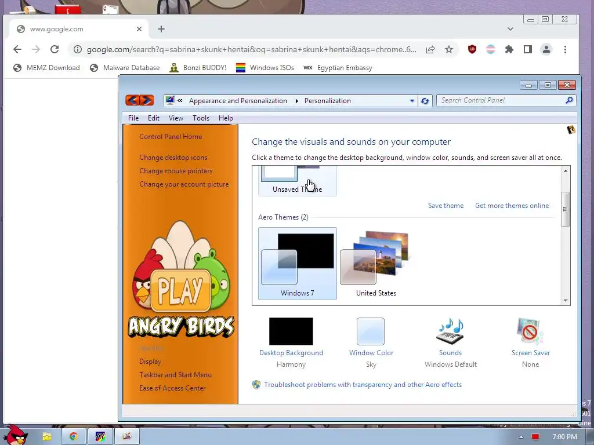Viewport: 594px width, 445px height.
Task: Open Change mouse pointers
Action: (176, 171)
